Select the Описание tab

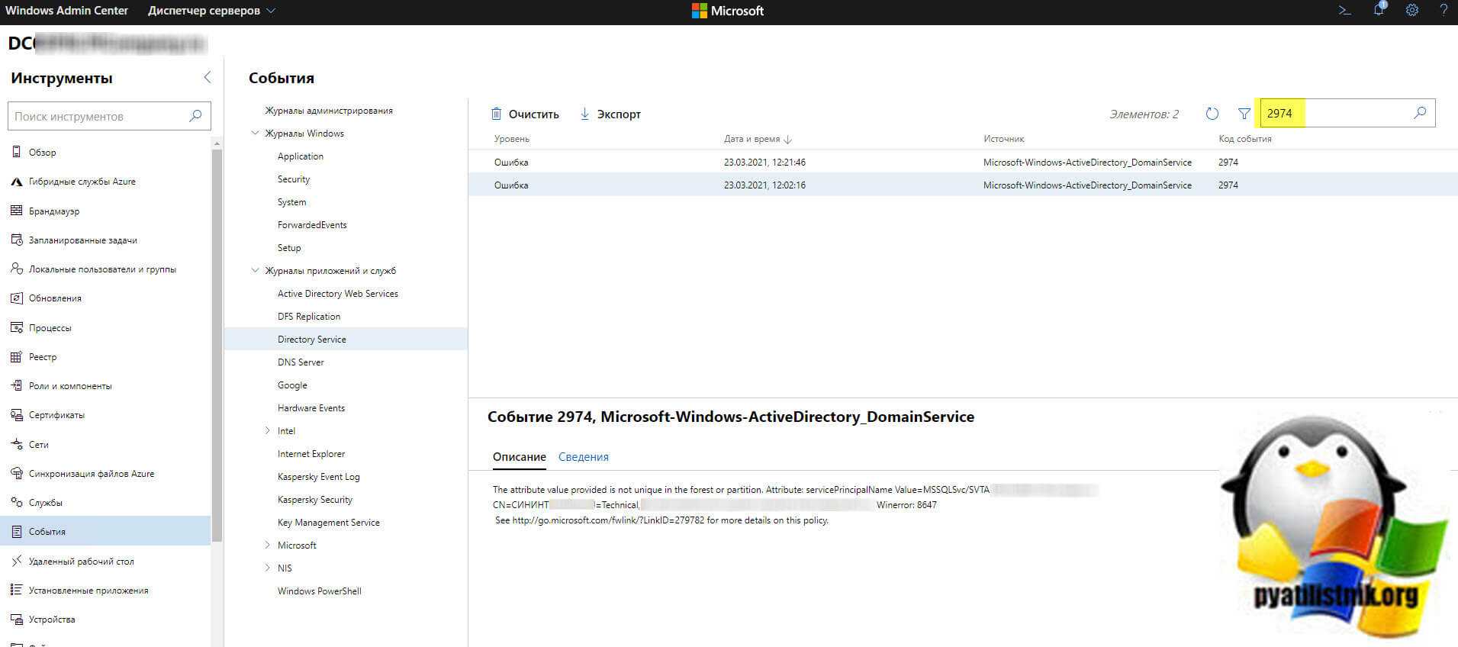click(519, 457)
